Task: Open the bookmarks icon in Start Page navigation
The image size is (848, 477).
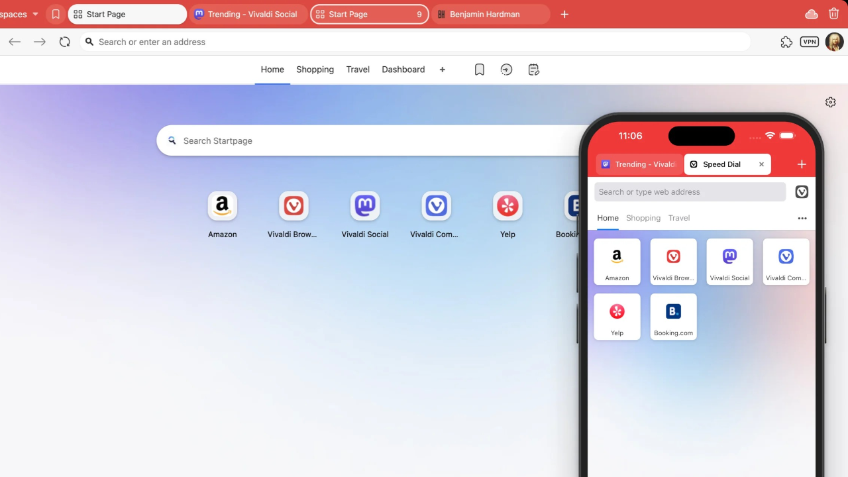Action: [x=480, y=70]
